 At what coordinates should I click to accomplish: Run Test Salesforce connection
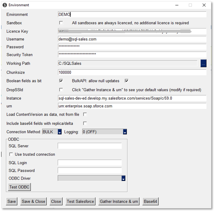point(80,201)
